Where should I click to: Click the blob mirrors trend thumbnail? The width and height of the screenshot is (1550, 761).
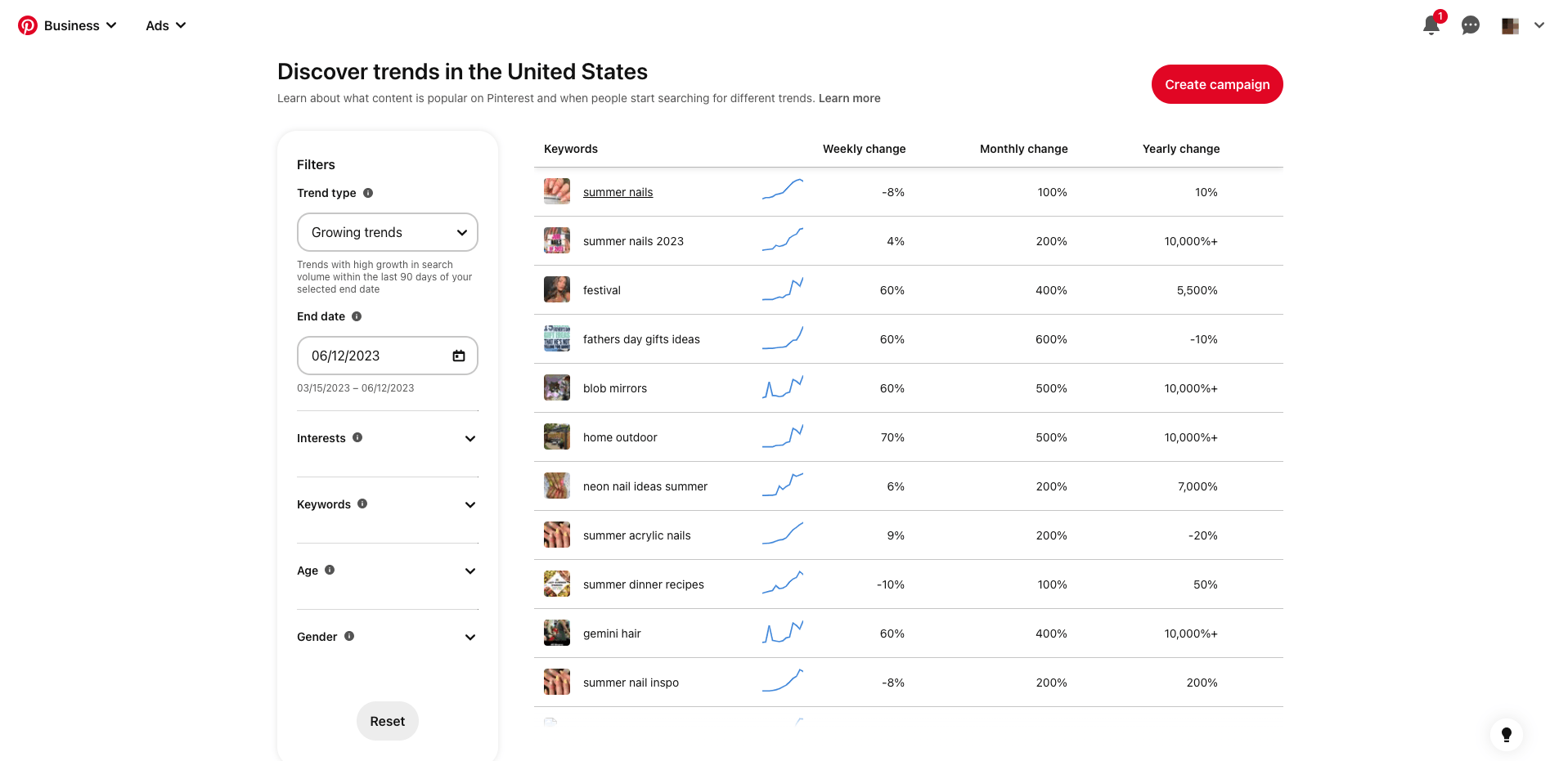click(x=556, y=387)
